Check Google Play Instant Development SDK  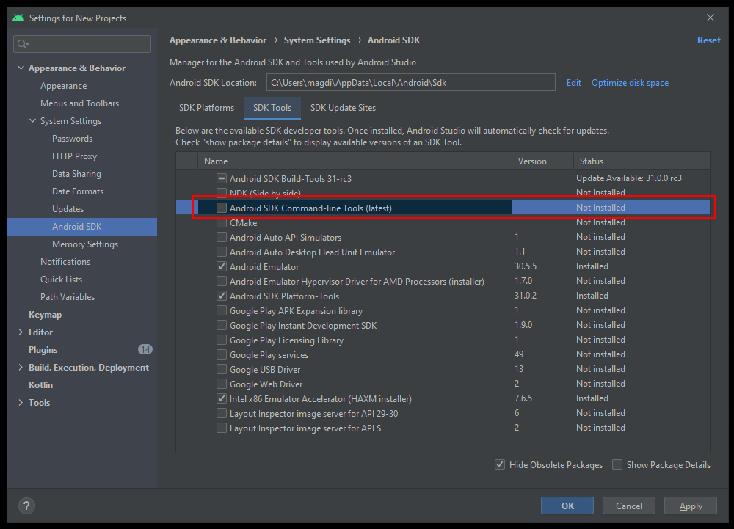point(222,325)
